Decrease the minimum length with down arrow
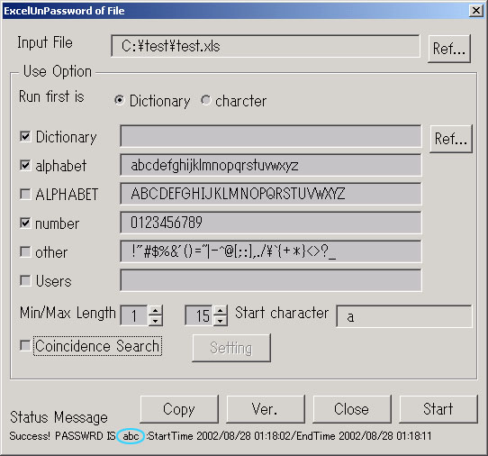The height and width of the screenshot is (456, 488). [x=155, y=321]
